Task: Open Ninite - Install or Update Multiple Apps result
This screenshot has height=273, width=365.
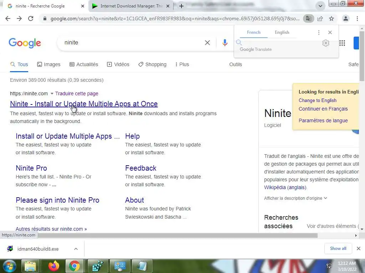Action: [84, 104]
